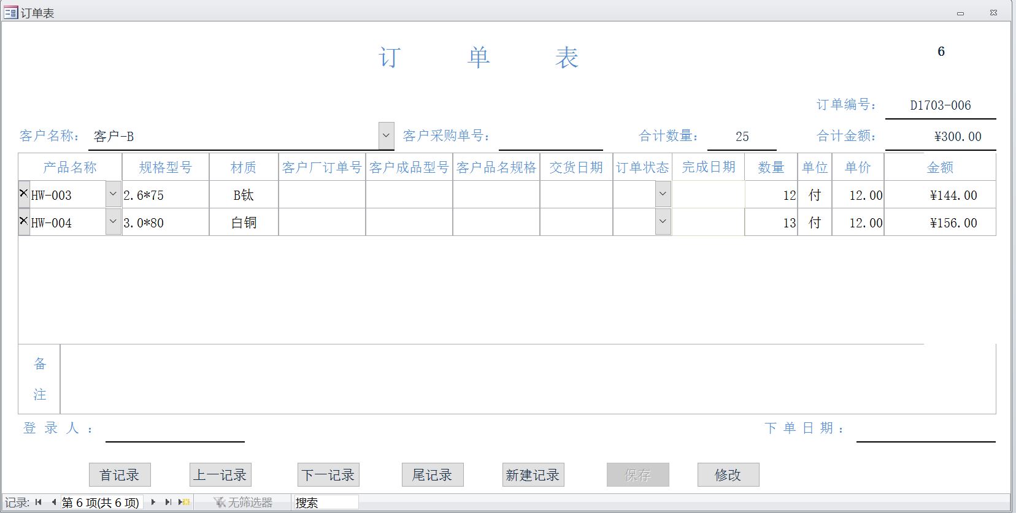
Task: Go to first record using navigation bar arrow
Action: point(39,503)
